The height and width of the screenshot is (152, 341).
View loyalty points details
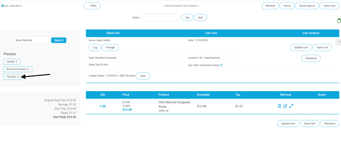(143, 76)
